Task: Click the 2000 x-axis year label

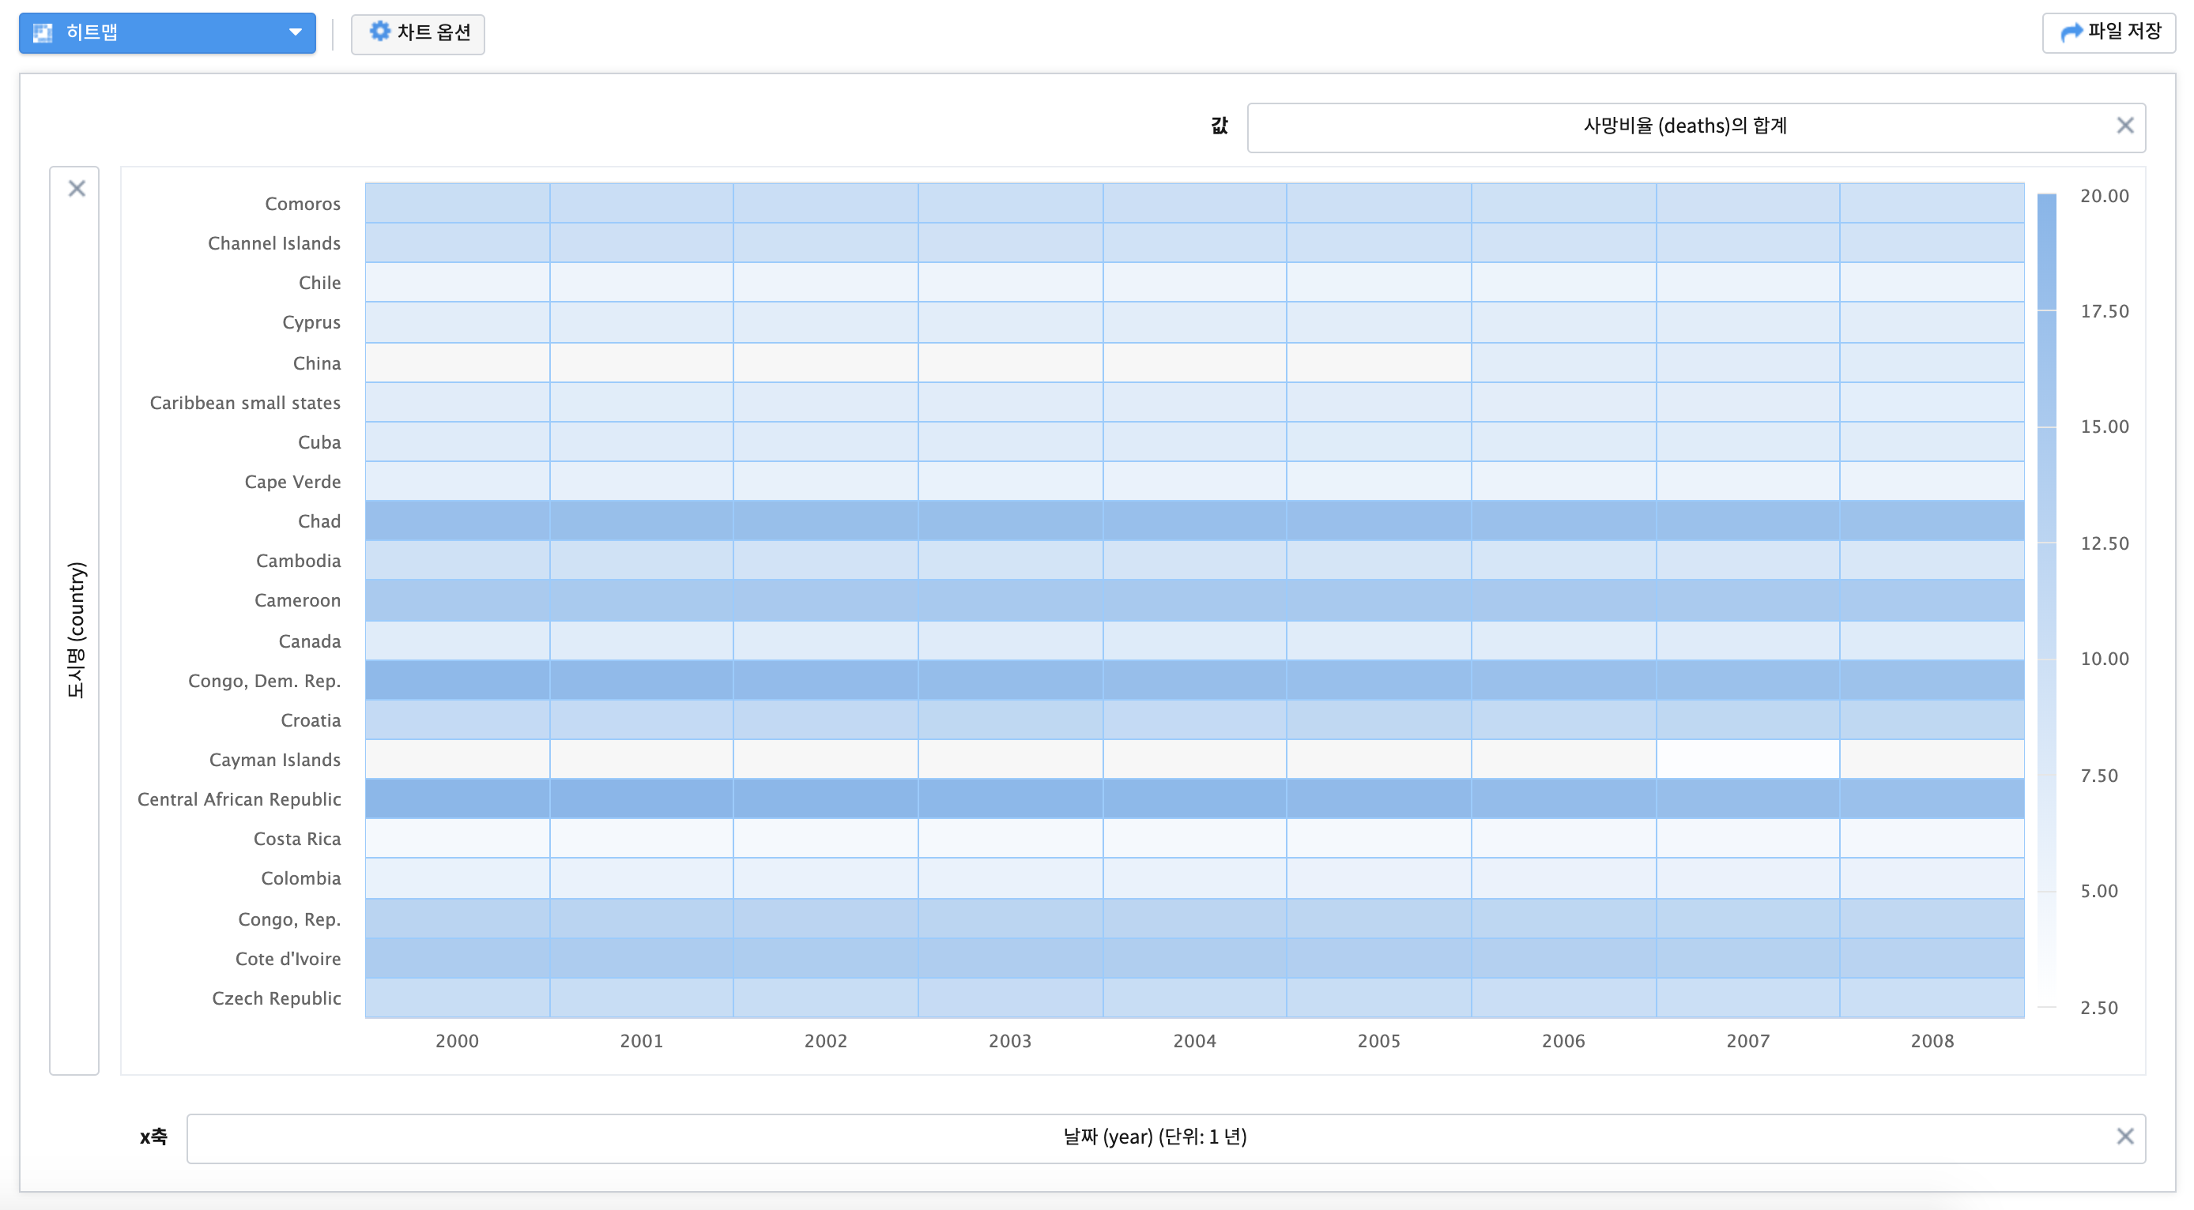Action: pyautogui.click(x=458, y=1041)
